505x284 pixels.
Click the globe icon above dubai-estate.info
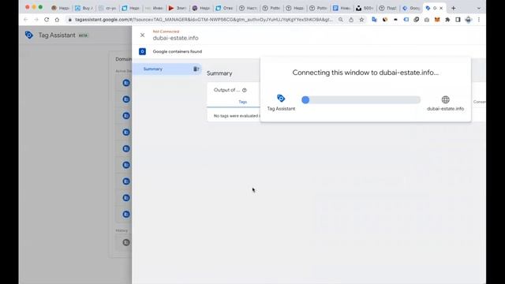tap(445, 100)
